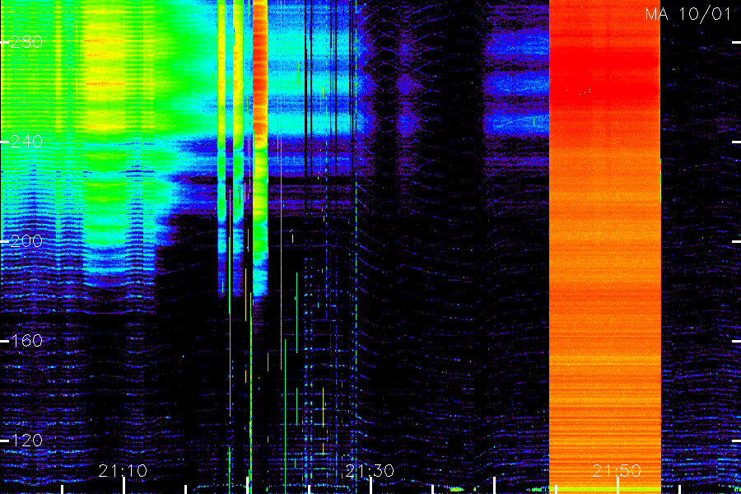Viewport: 741px width, 494px height.
Task: Click the 120 frequency axis label
Action: 26,440
